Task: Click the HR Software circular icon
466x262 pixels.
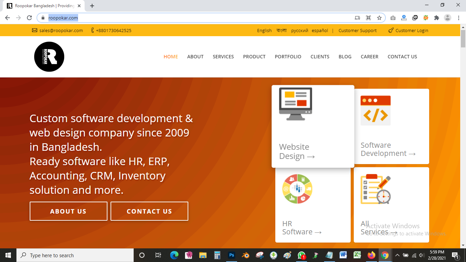Action: tap(297, 189)
